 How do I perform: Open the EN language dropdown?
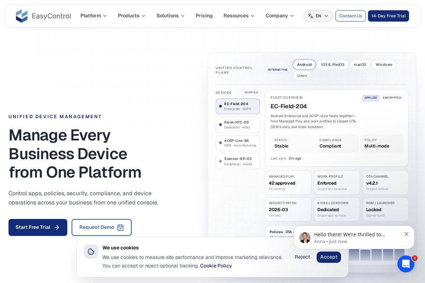[318, 16]
